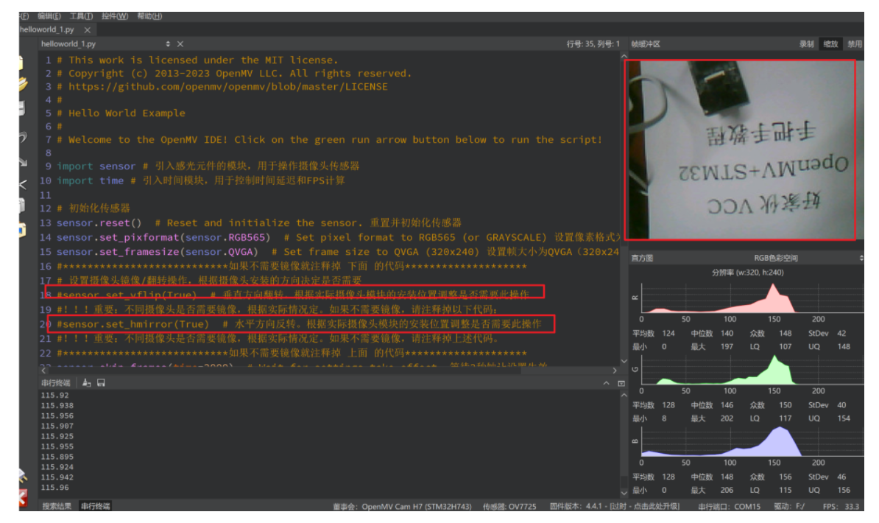
Task: Close the helloworld_1.py top tab
Action: click(87, 29)
